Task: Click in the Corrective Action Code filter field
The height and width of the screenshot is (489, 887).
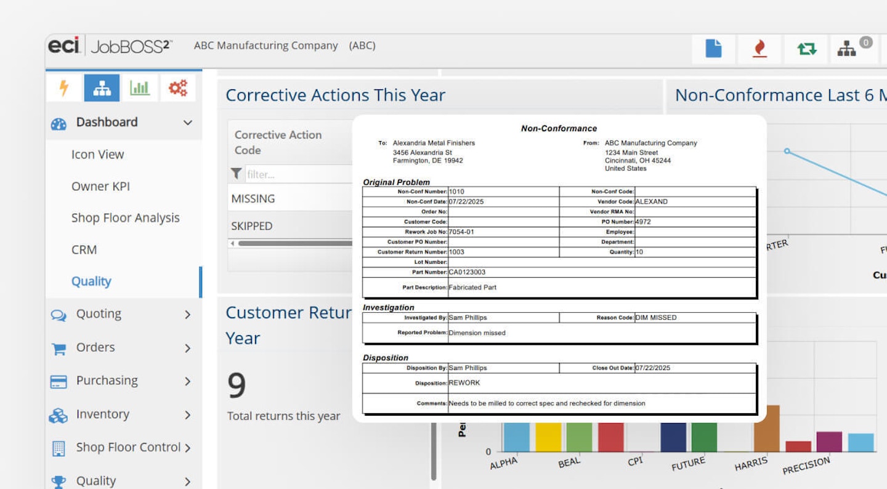Action: (299, 174)
